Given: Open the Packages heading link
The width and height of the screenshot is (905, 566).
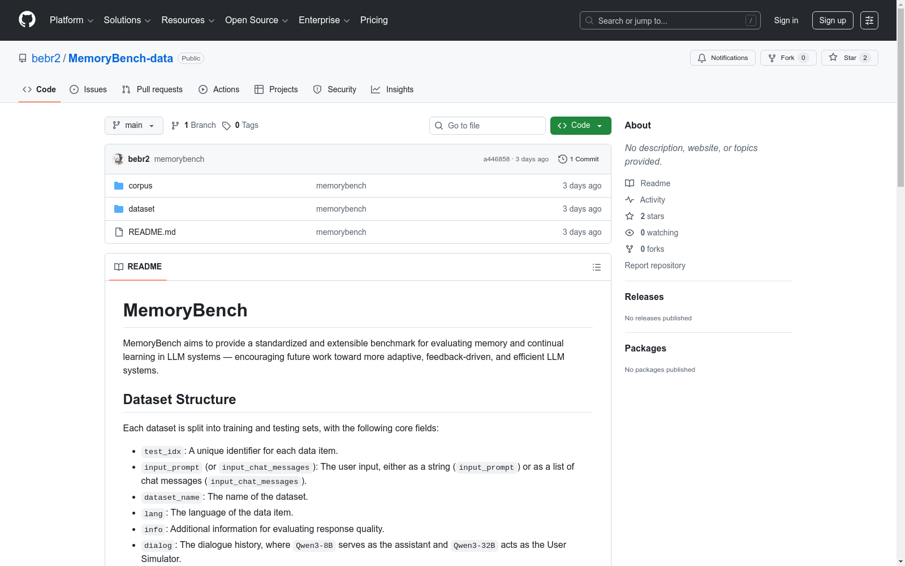Looking at the screenshot, I should coord(645,348).
